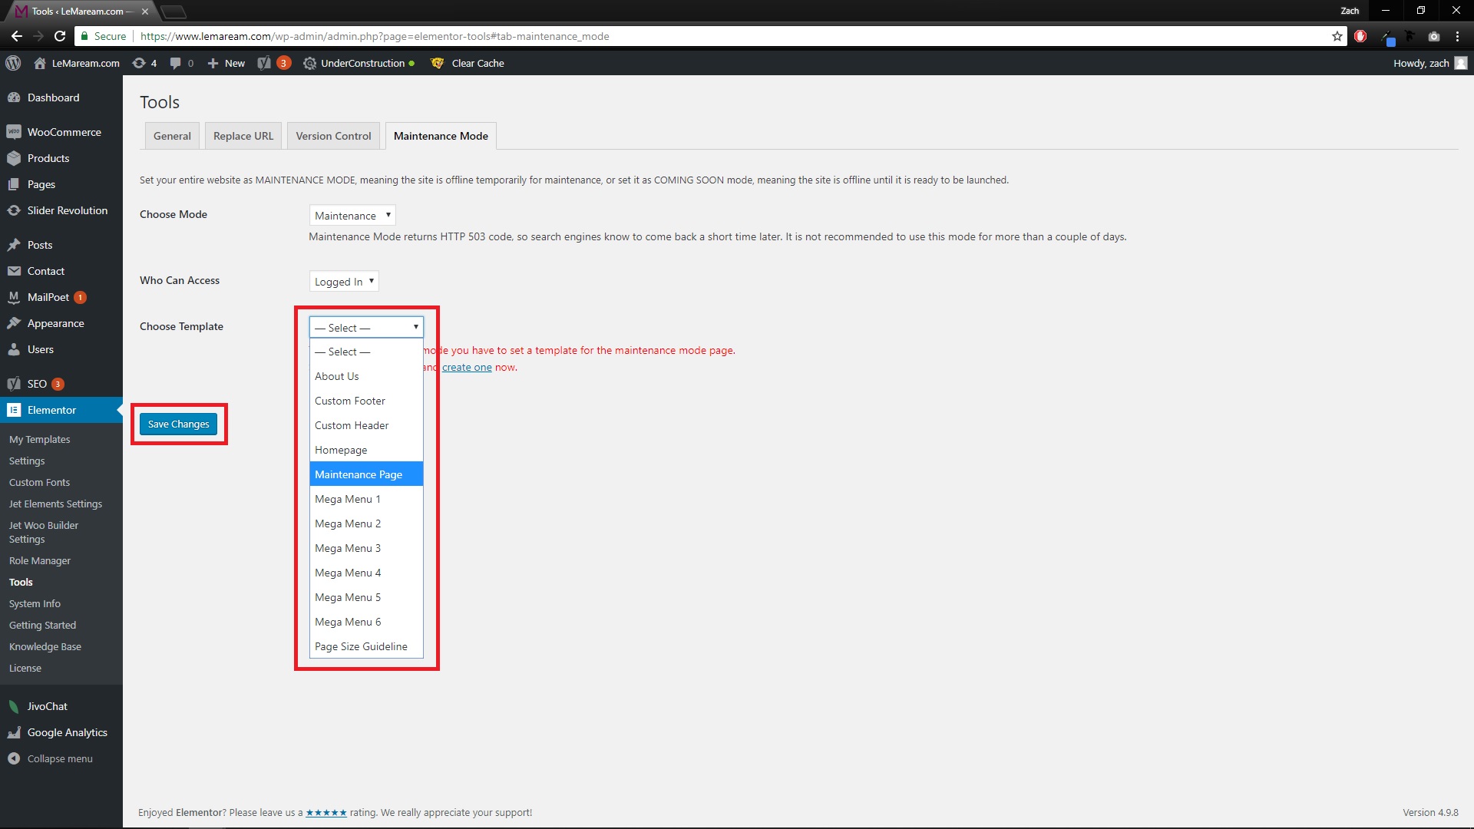Select Page Size Guideline template option
The height and width of the screenshot is (829, 1474).
(x=366, y=646)
